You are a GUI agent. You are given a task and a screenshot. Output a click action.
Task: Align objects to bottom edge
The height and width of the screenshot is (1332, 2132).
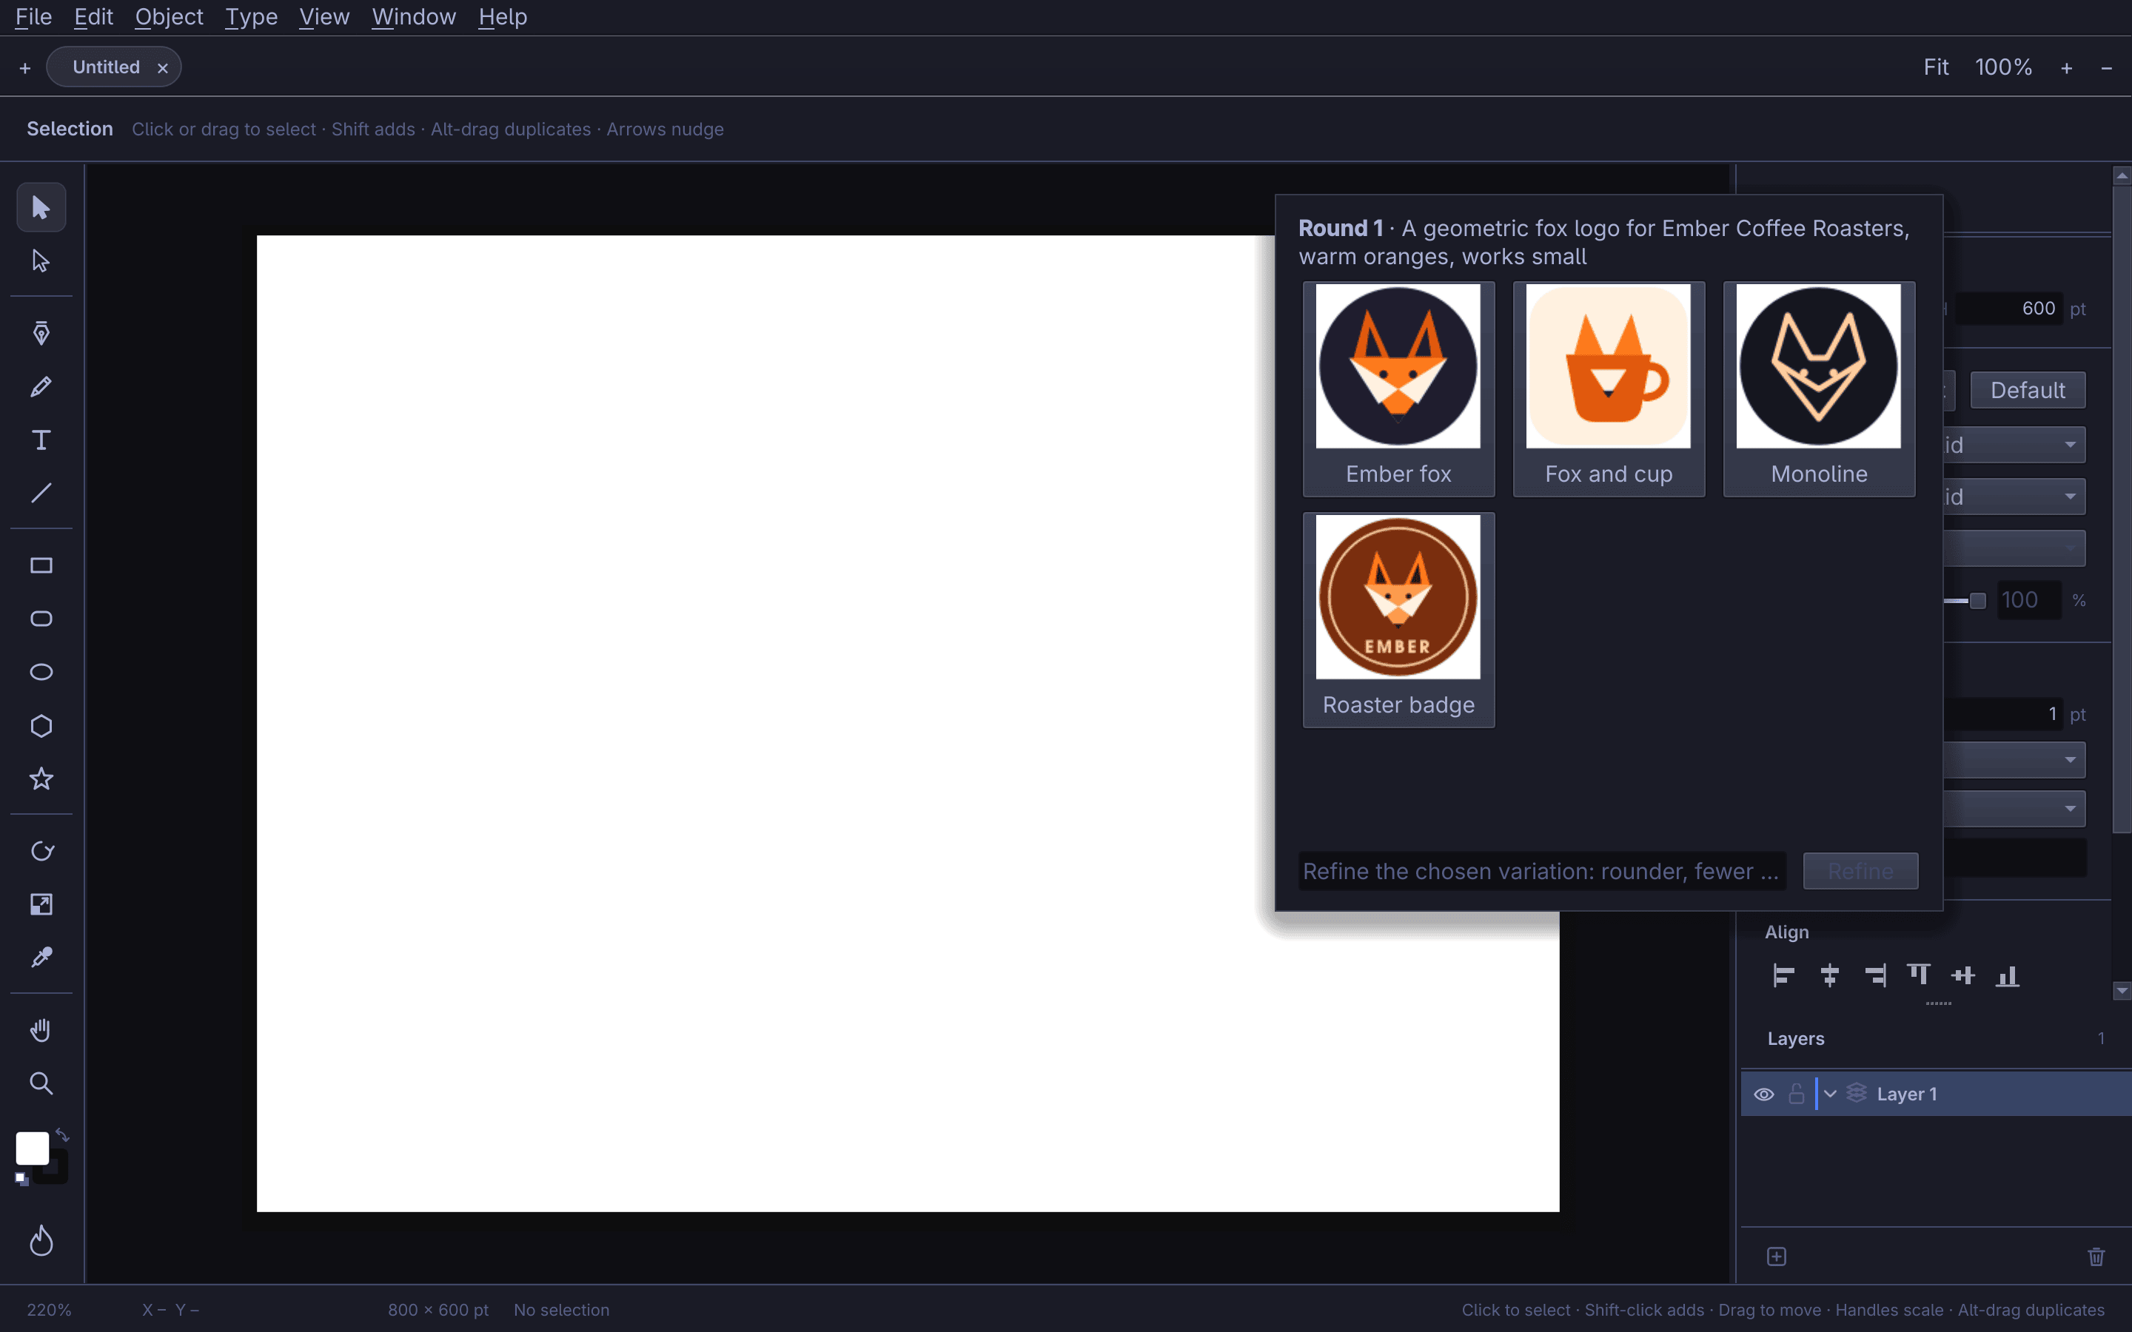coord(2008,976)
